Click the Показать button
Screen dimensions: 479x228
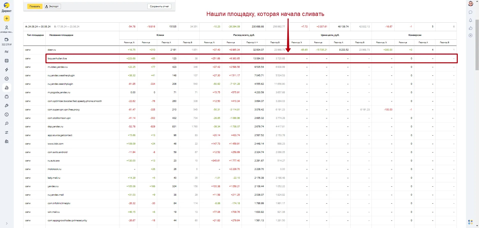pos(35,6)
